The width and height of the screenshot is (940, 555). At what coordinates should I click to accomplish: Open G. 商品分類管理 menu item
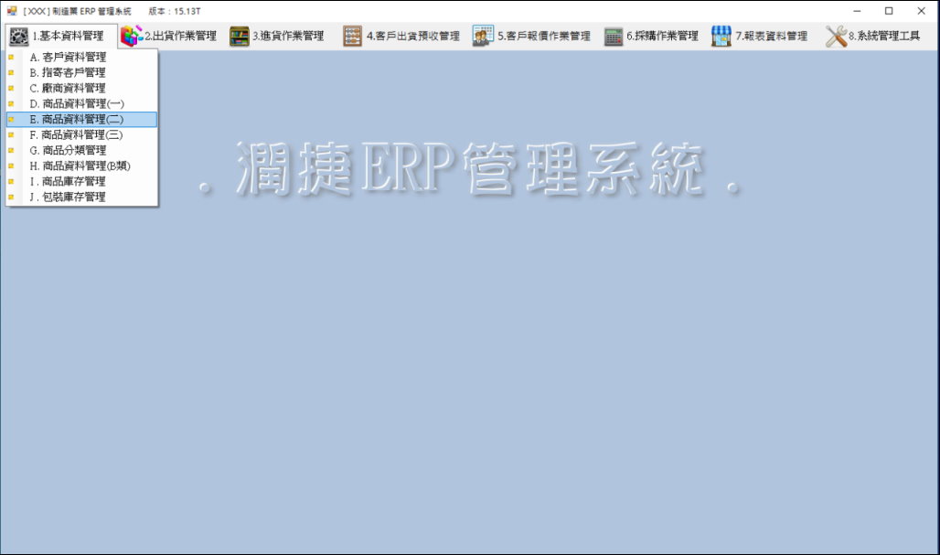(x=68, y=150)
